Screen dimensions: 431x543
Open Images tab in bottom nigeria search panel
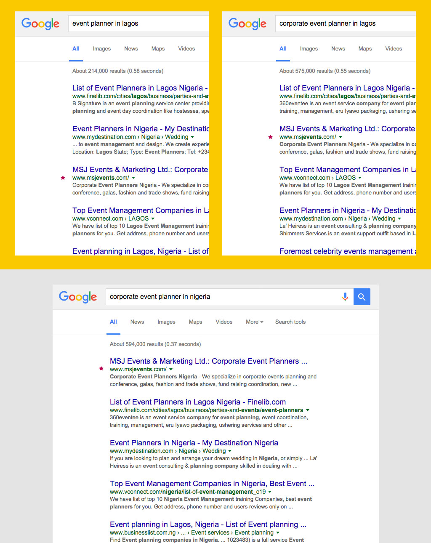[x=166, y=322]
